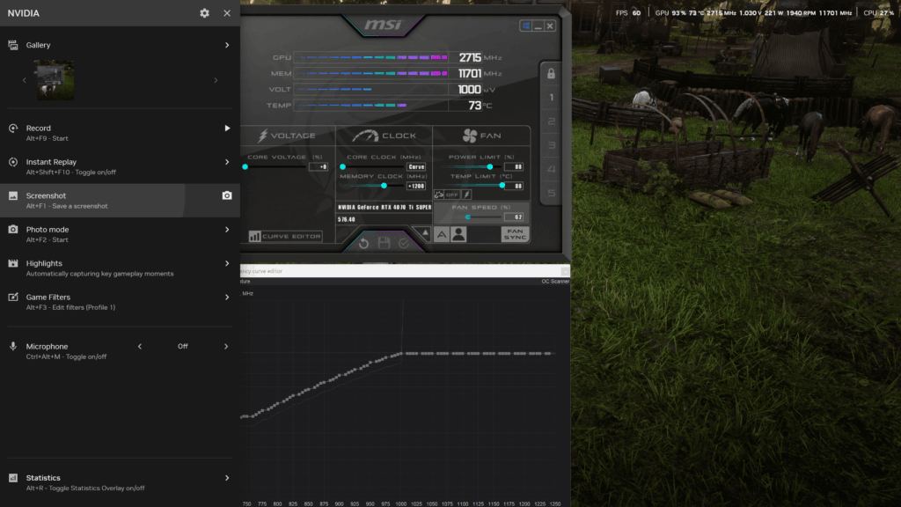Open the Game Filters entry

click(x=120, y=302)
